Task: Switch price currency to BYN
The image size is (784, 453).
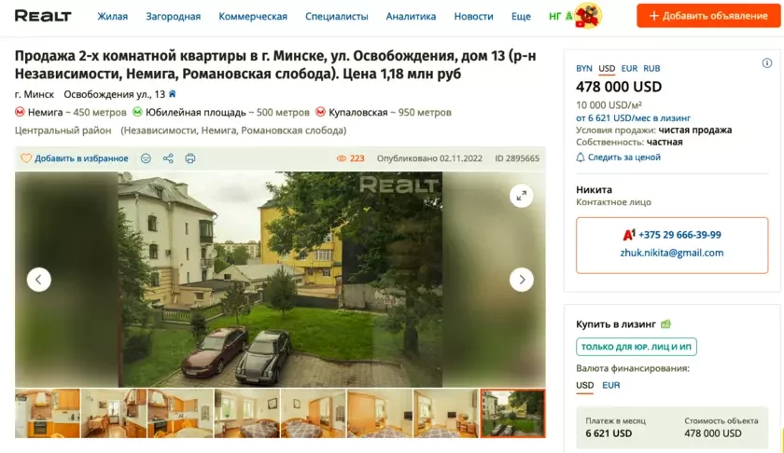Action: pyautogui.click(x=584, y=68)
